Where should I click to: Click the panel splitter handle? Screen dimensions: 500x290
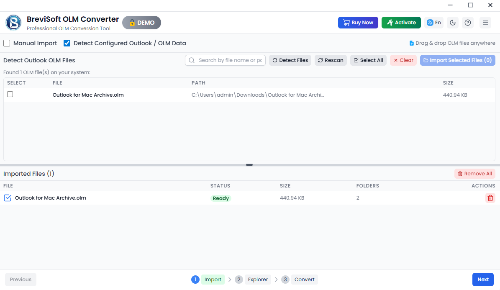(x=249, y=165)
